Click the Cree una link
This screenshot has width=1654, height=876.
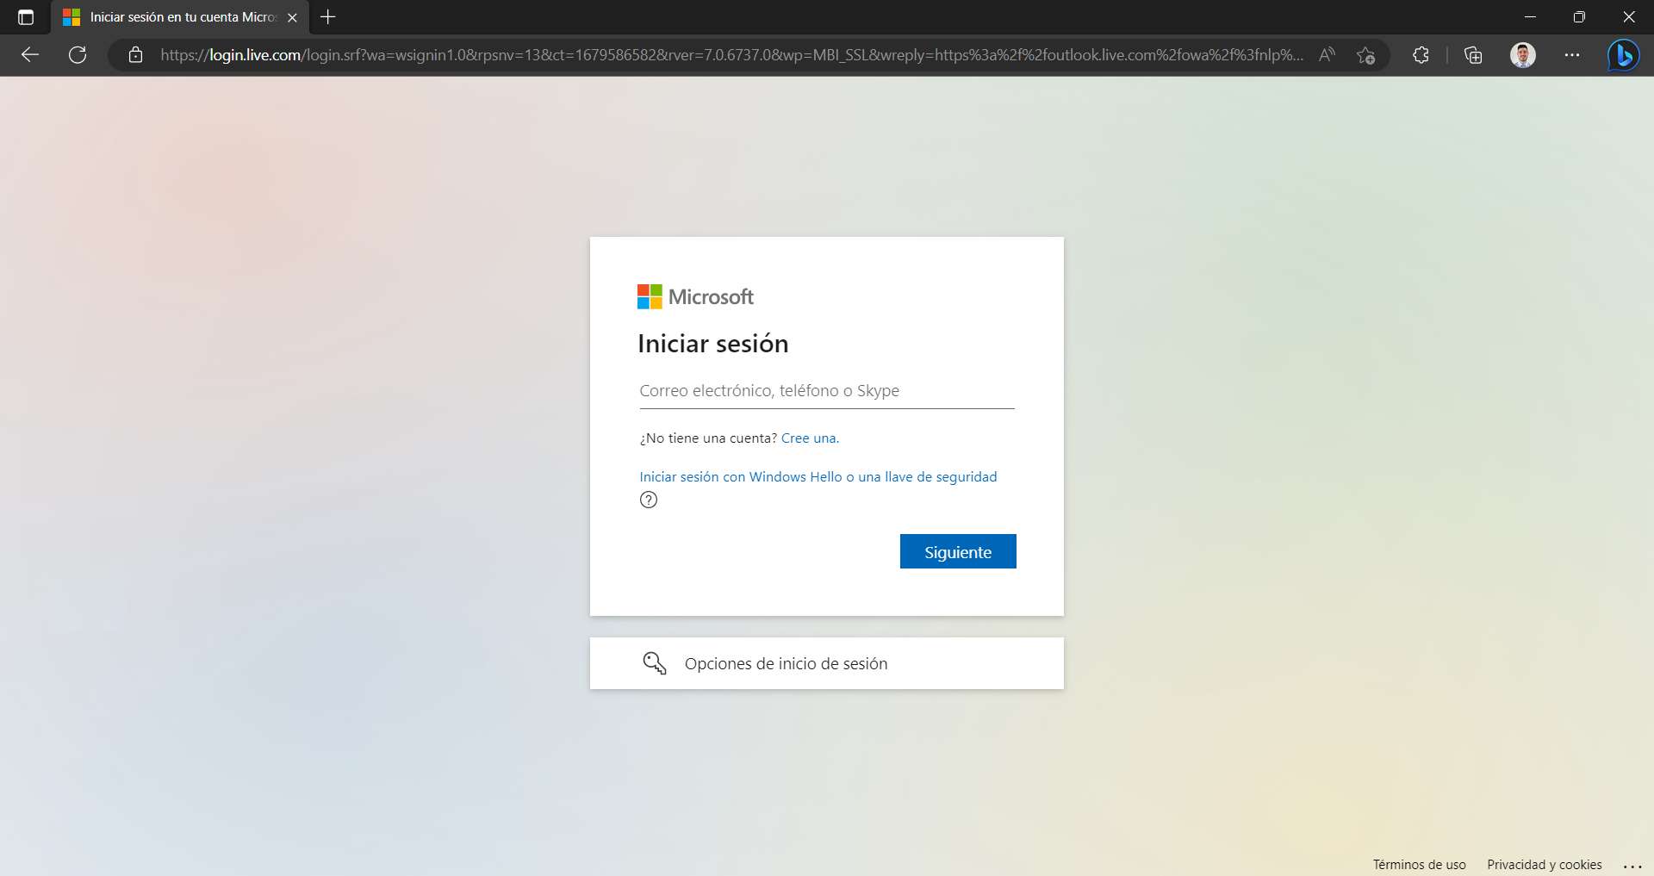tap(810, 438)
